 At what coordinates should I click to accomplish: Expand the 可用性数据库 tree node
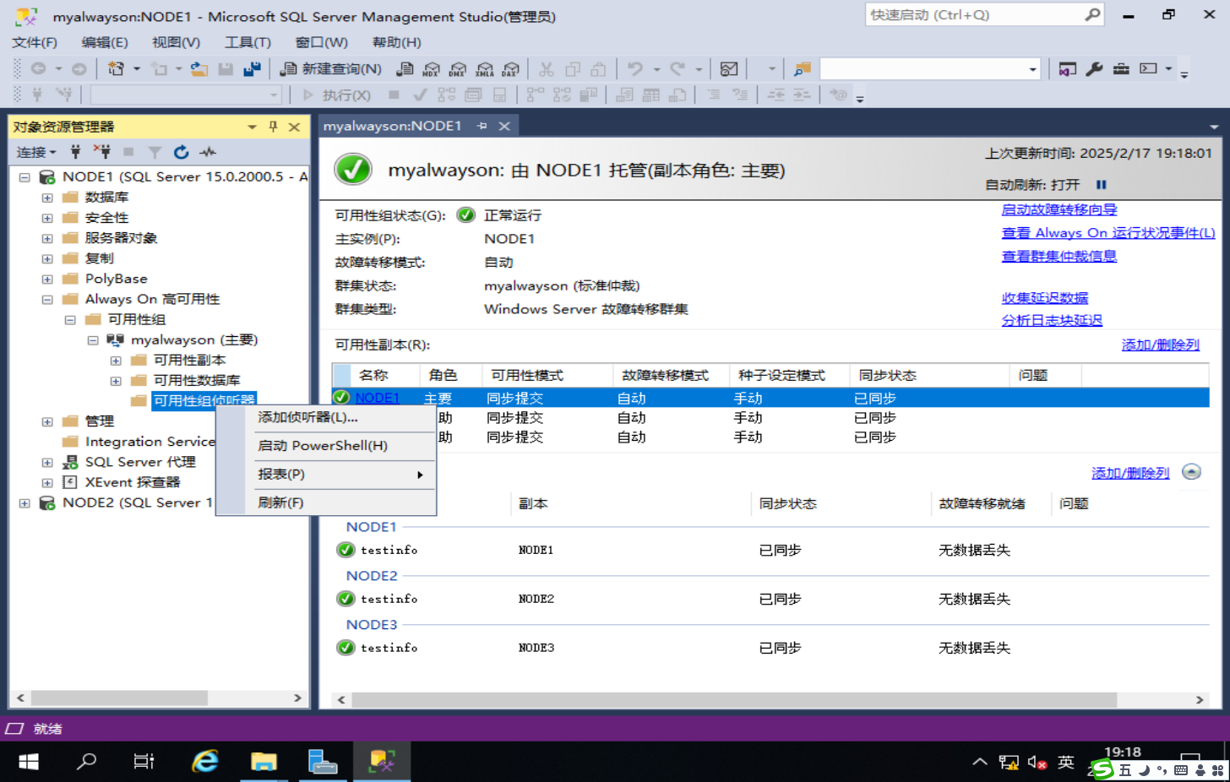coord(116,381)
